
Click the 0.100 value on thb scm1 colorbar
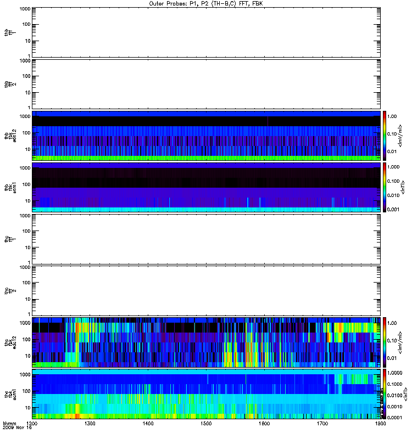(x=393, y=181)
